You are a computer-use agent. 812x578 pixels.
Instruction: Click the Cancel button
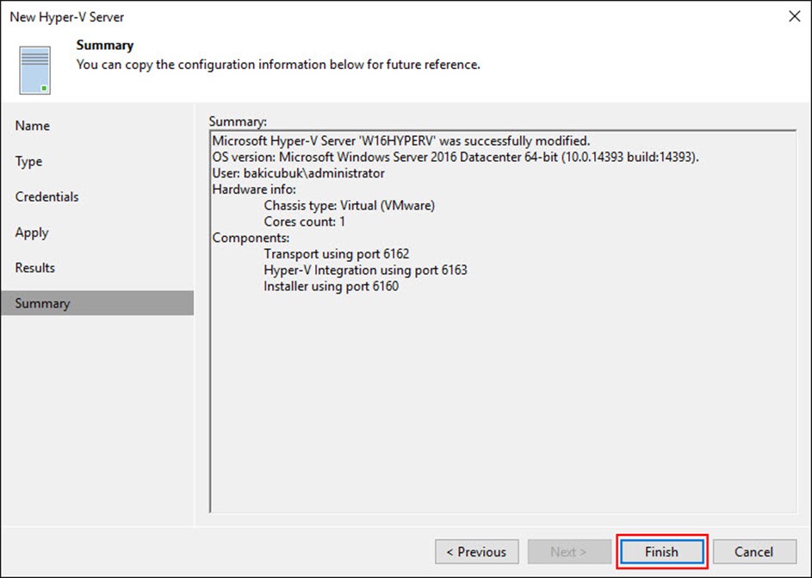coord(754,551)
